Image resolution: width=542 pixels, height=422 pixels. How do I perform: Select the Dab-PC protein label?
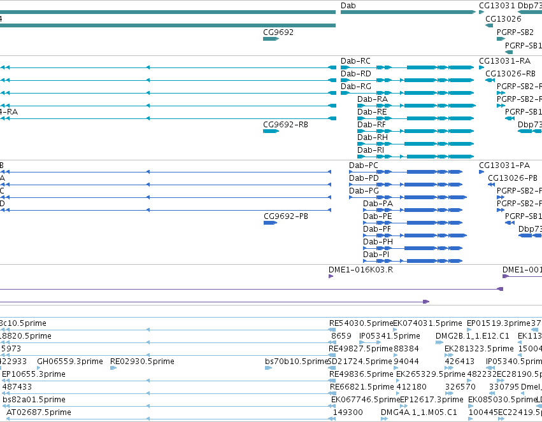[363, 165]
